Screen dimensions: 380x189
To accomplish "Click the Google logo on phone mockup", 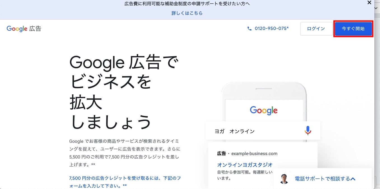I will (264, 110).
